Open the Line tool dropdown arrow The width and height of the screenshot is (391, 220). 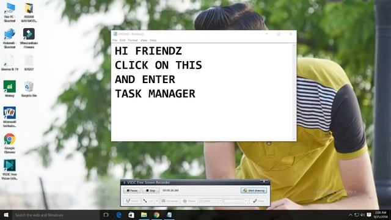tap(157, 201)
